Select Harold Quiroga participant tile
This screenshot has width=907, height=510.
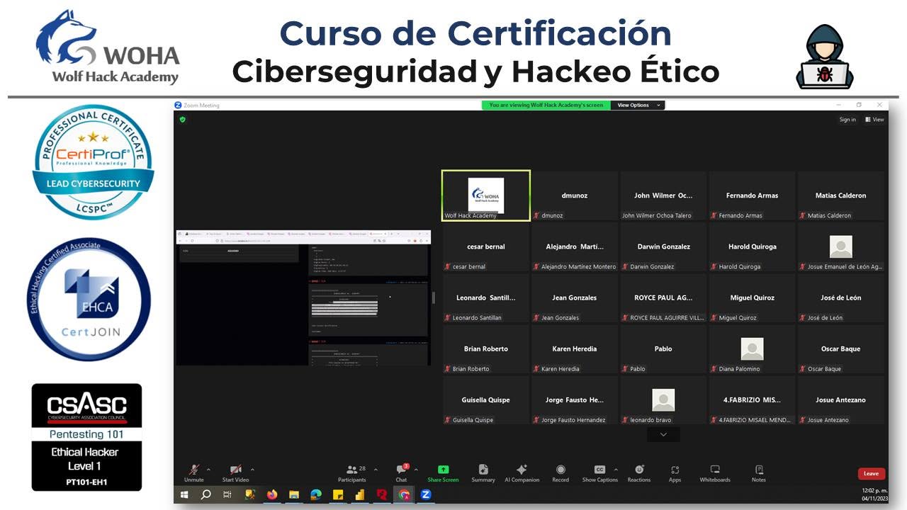(x=752, y=246)
